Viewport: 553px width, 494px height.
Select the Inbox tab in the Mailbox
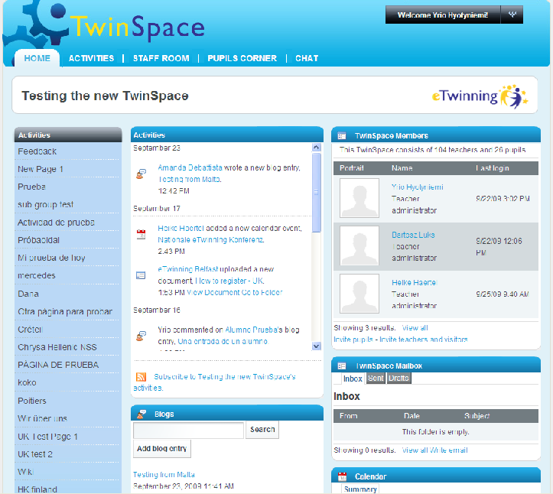pos(353,379)
